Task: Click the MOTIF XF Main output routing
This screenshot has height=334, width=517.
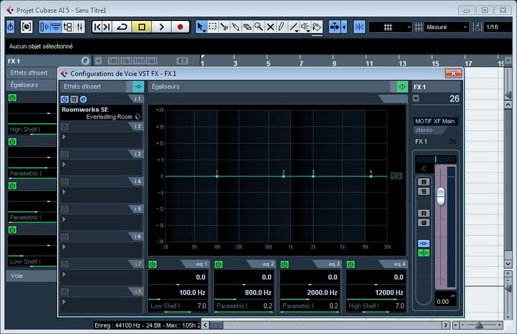Action: click(x=436, y=121)
